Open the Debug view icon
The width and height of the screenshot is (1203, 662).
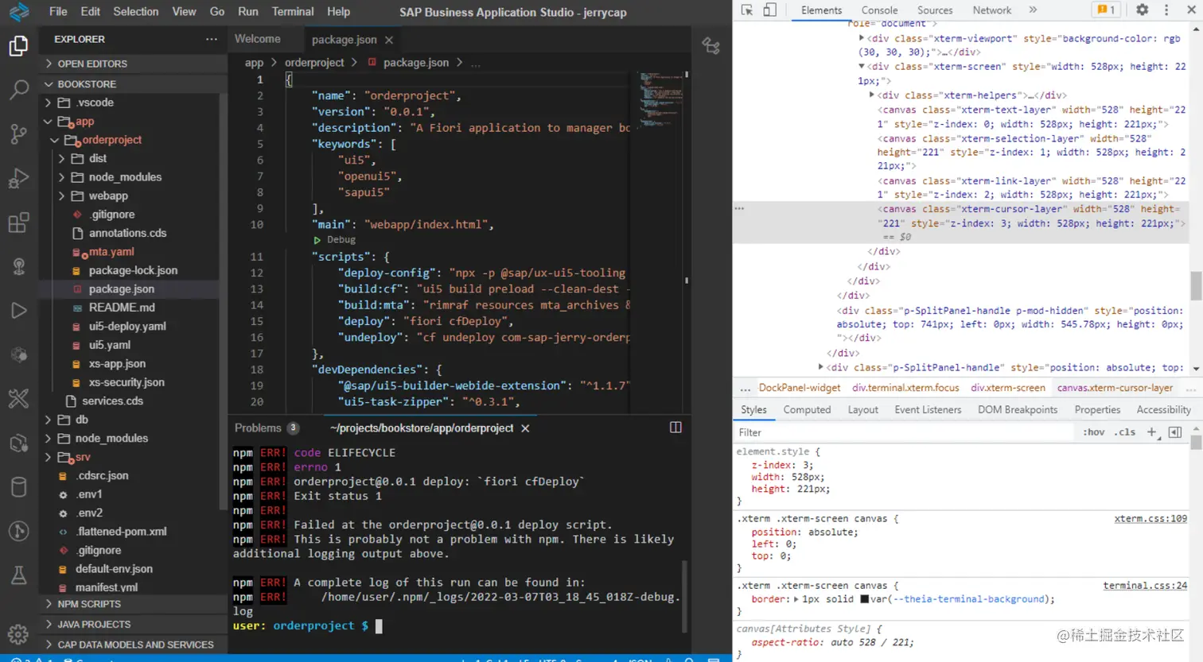pyautogui.click(x=18, y=178)
